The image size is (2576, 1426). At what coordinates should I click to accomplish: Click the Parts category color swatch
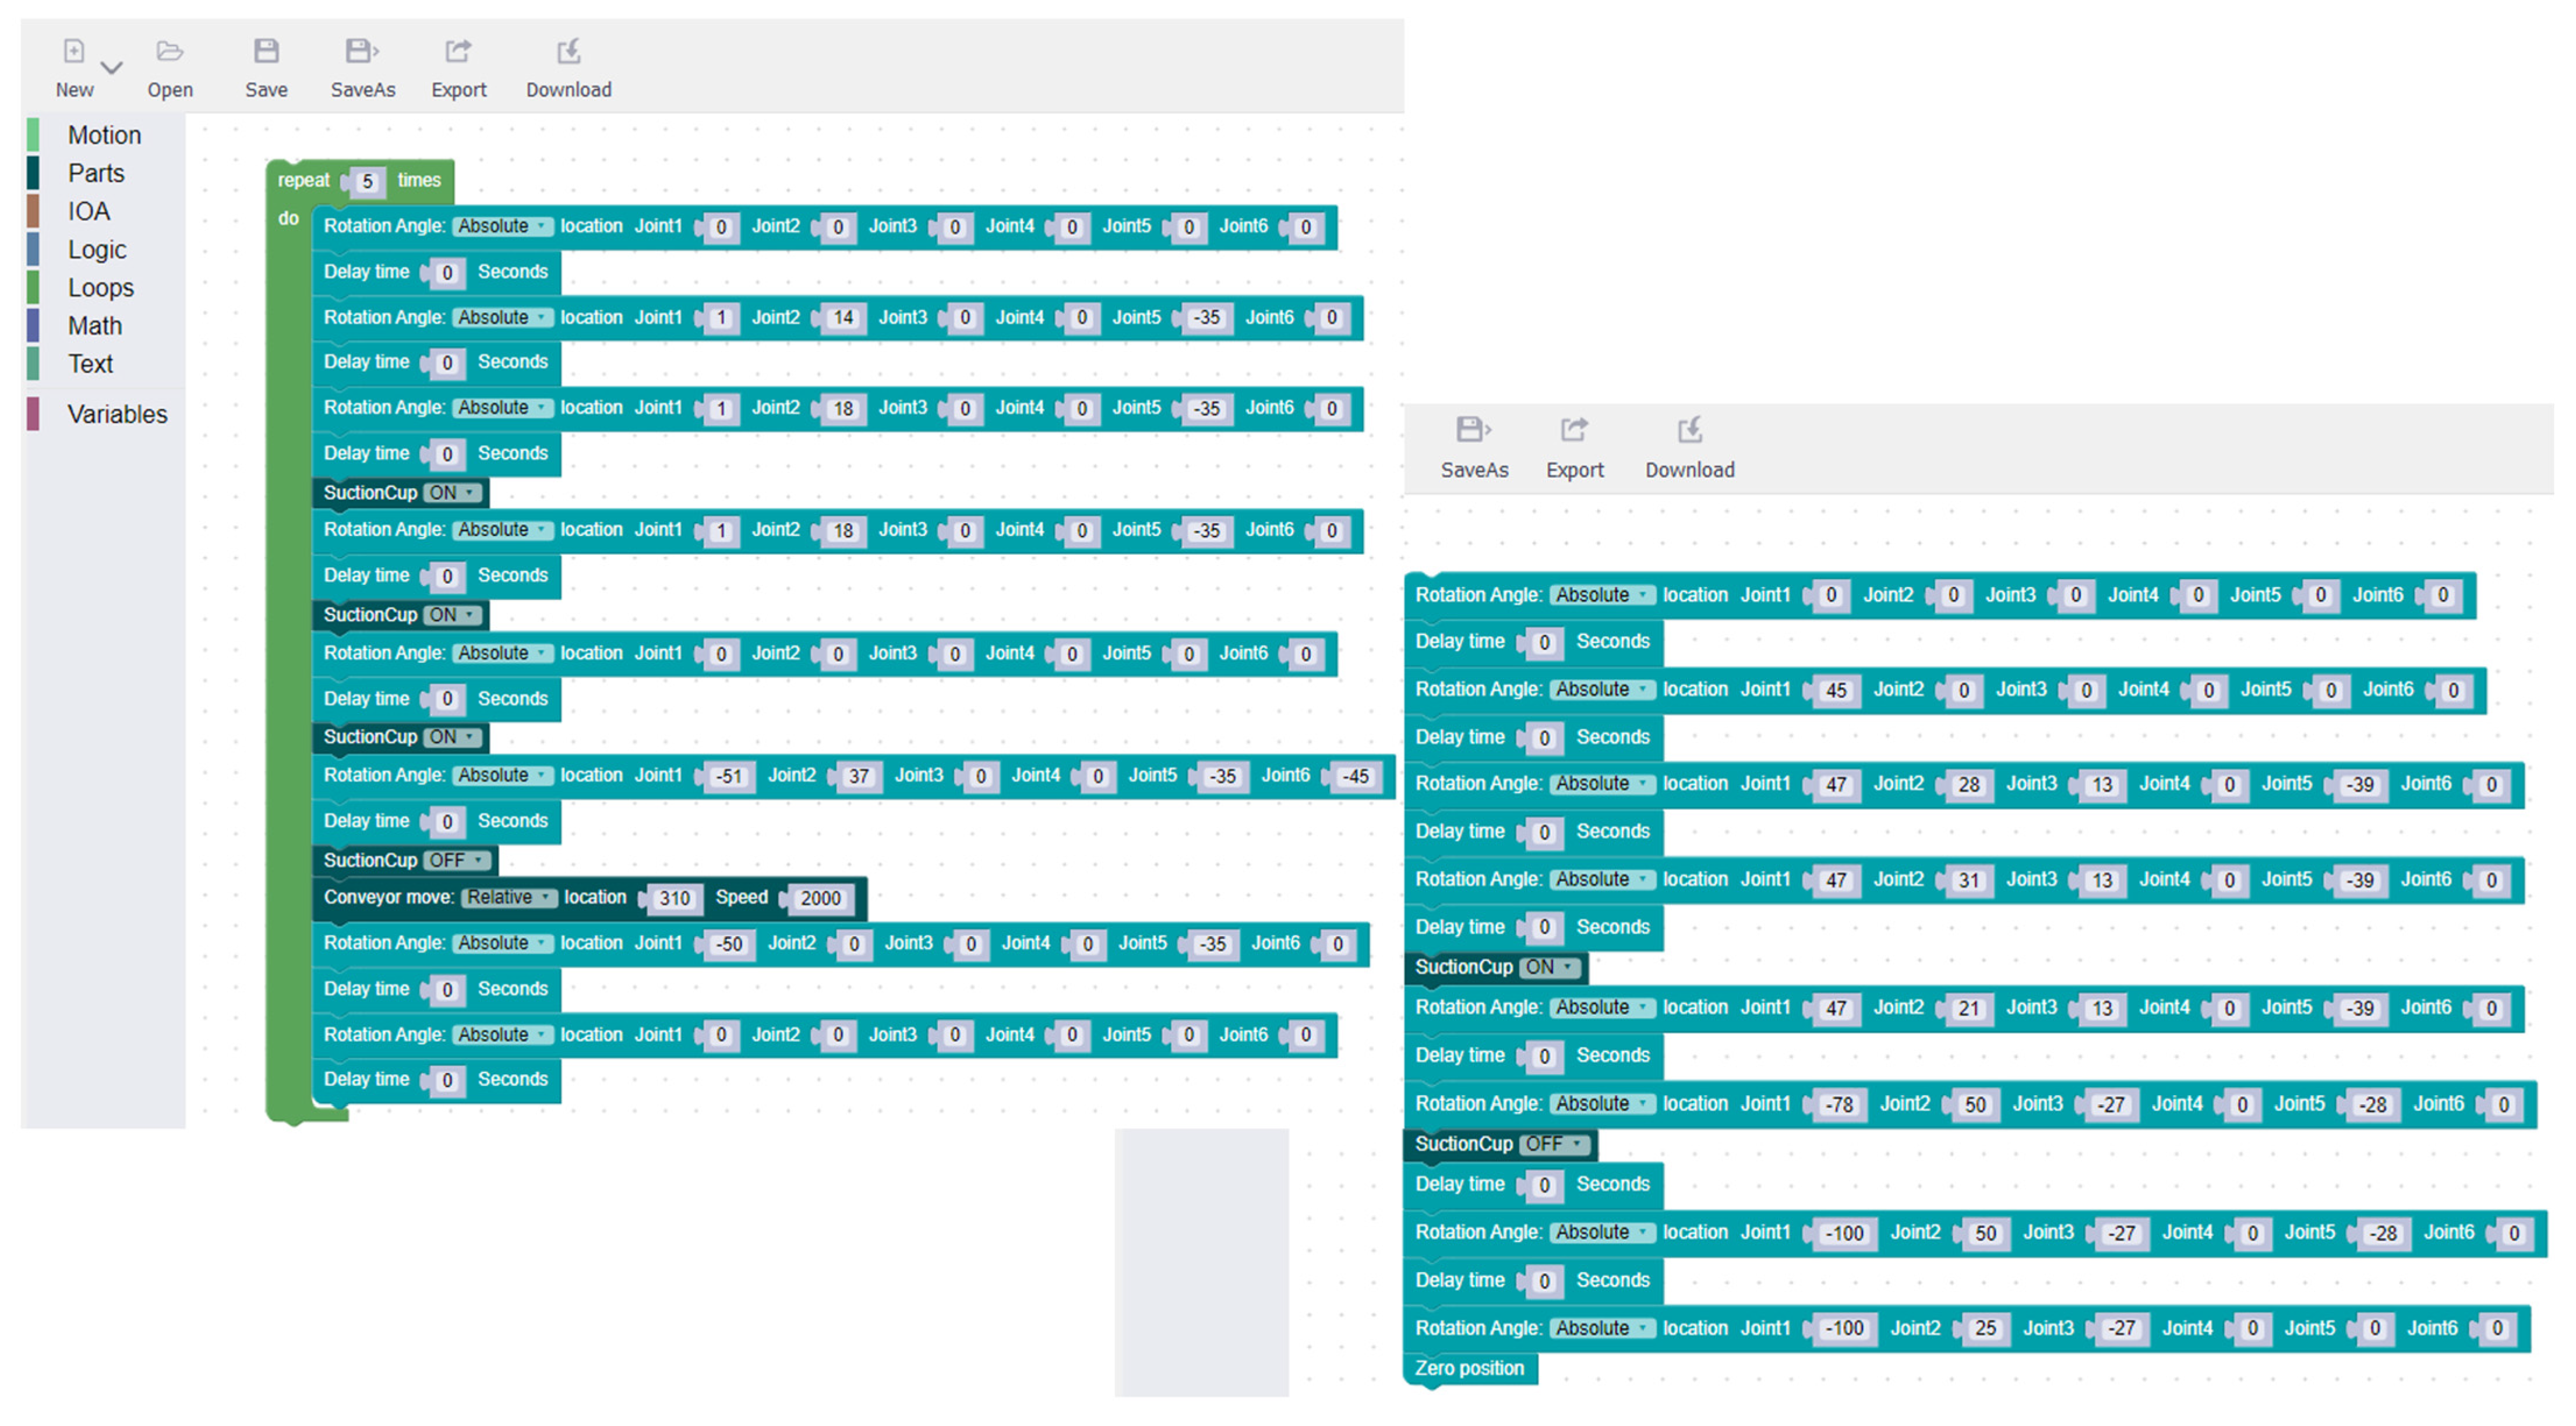point(33,173)
